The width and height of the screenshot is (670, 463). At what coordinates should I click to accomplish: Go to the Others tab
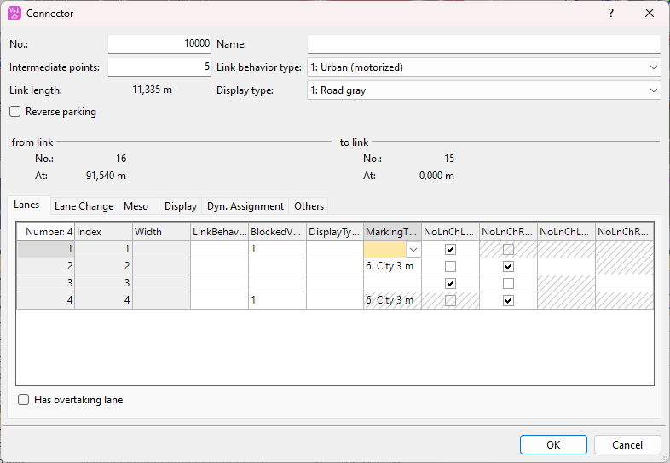(x=309, y=206)
